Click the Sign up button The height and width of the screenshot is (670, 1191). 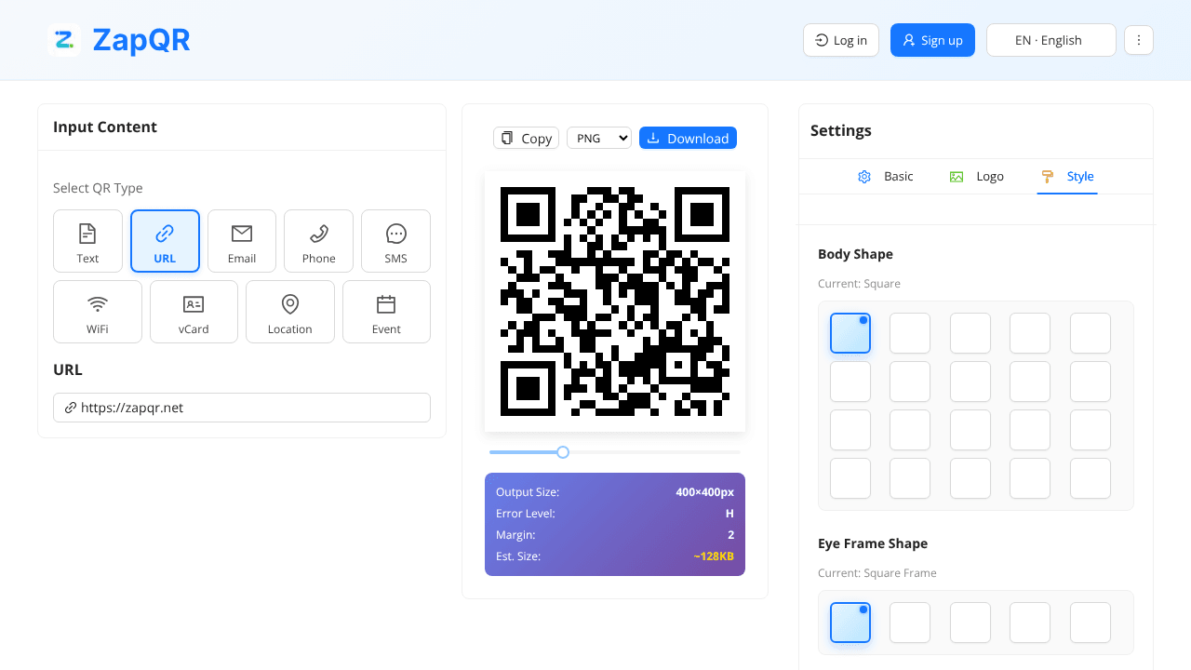click(x=932, y=40)
